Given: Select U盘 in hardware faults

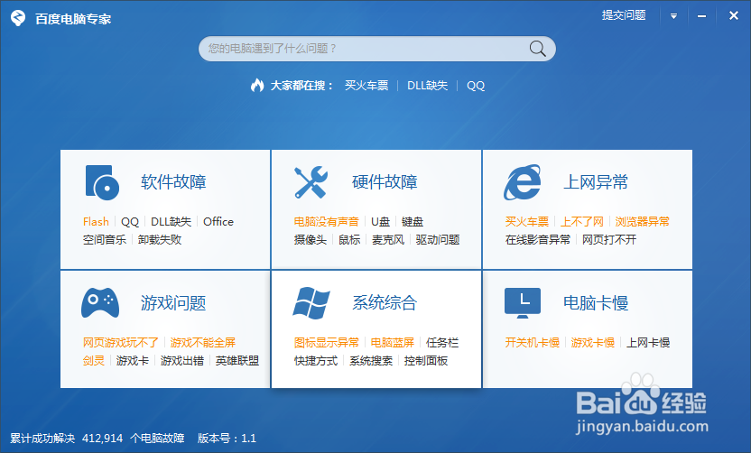Looking at the screenshot, I should [380, 222].
